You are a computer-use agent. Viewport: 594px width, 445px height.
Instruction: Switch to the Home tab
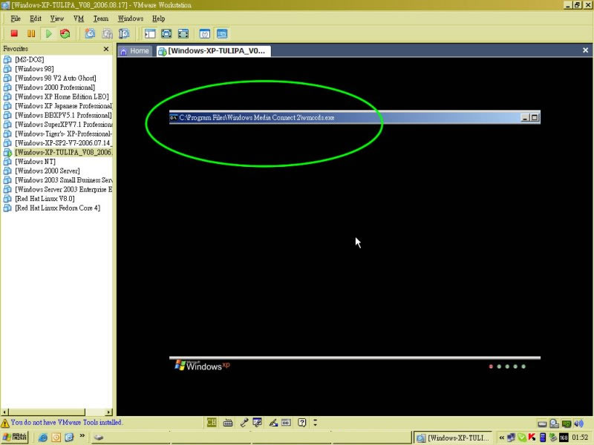tap(135, 51)
